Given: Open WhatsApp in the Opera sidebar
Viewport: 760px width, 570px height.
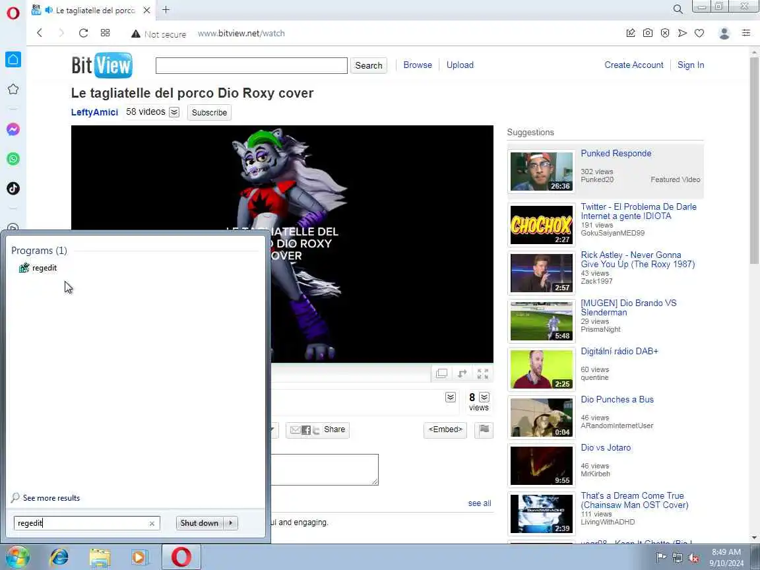Looking at the screenshot, I should click(x=13, y=159).
